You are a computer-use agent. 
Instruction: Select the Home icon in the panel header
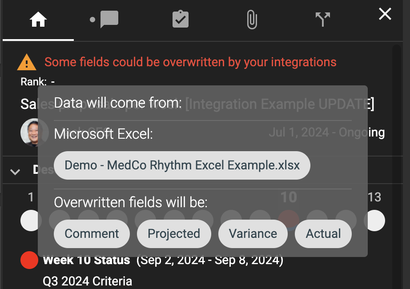(x=38, y=19)
